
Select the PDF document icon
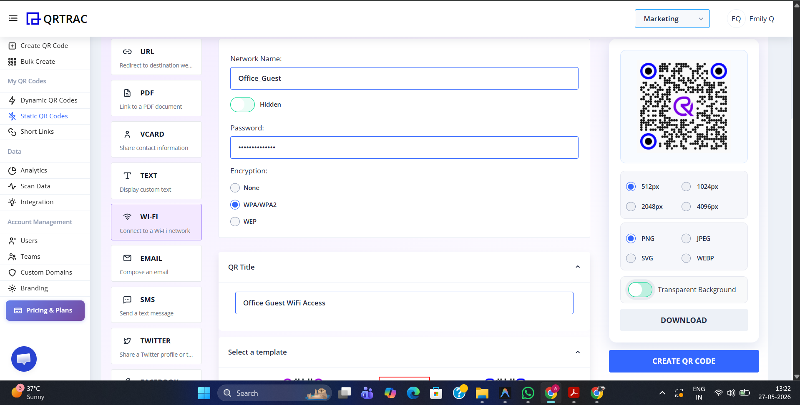[x=127, y=93]
